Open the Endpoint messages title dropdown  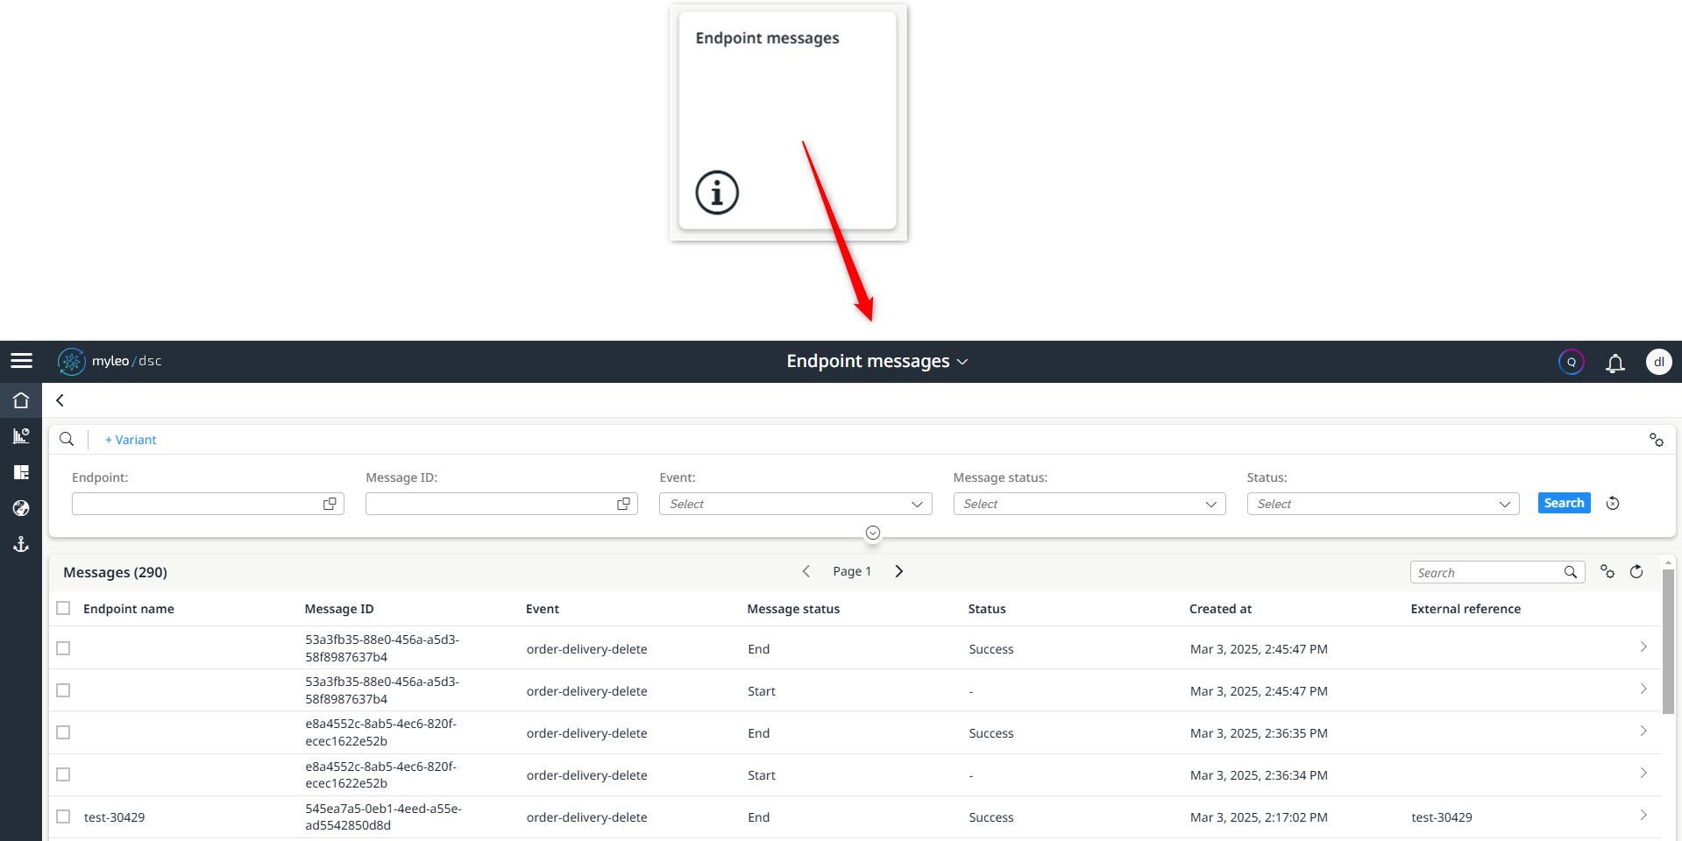click(x=962, y=361)
